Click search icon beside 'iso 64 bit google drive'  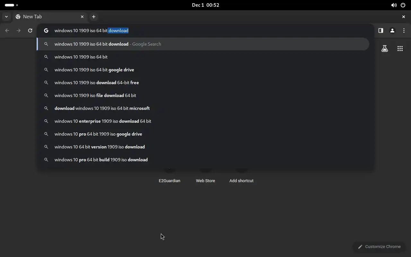tap(46, 70)
